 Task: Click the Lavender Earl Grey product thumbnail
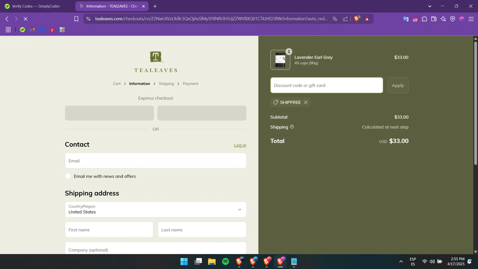(x=280, y=60)
